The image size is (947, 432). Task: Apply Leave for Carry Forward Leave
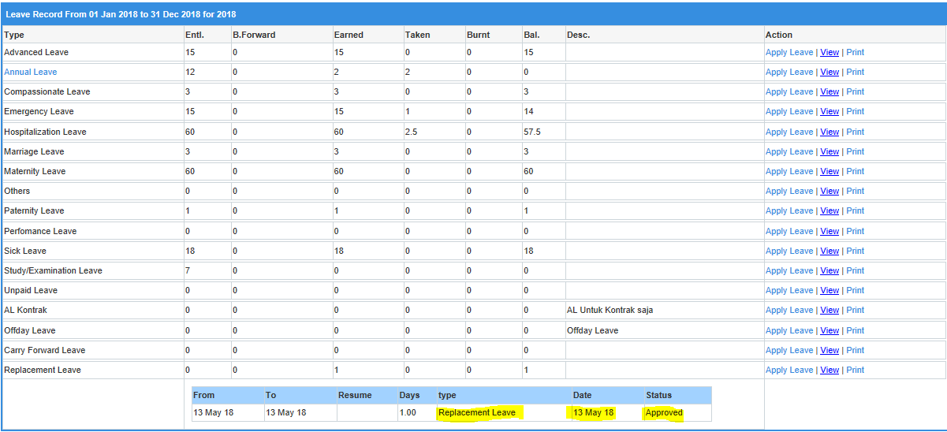click(x=789, y=350)
